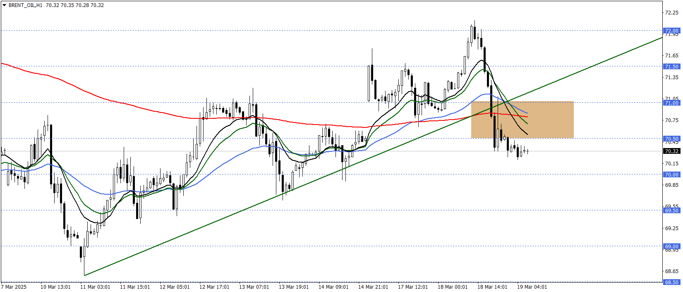
Task: Click the 13 Mar 19:01 time label
Action: coord(294,287)
